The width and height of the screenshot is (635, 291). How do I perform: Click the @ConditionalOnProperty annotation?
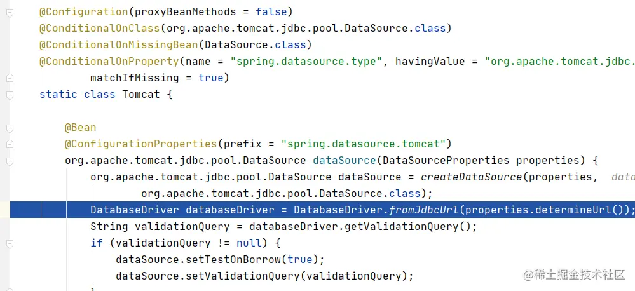(x=109, y=61)
